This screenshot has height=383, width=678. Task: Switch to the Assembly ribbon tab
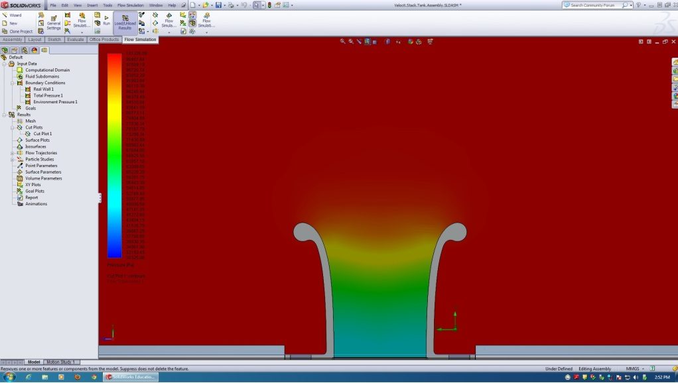[12, 39]
